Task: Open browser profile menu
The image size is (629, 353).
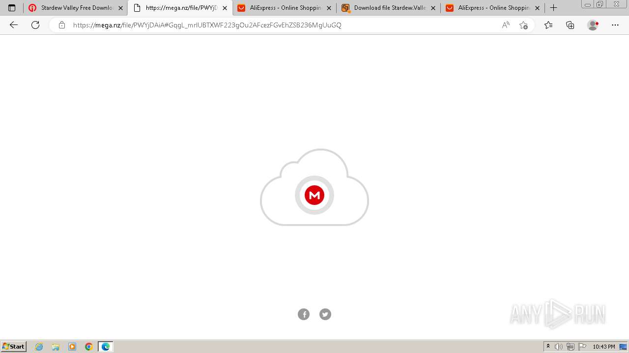Action: 593,25
